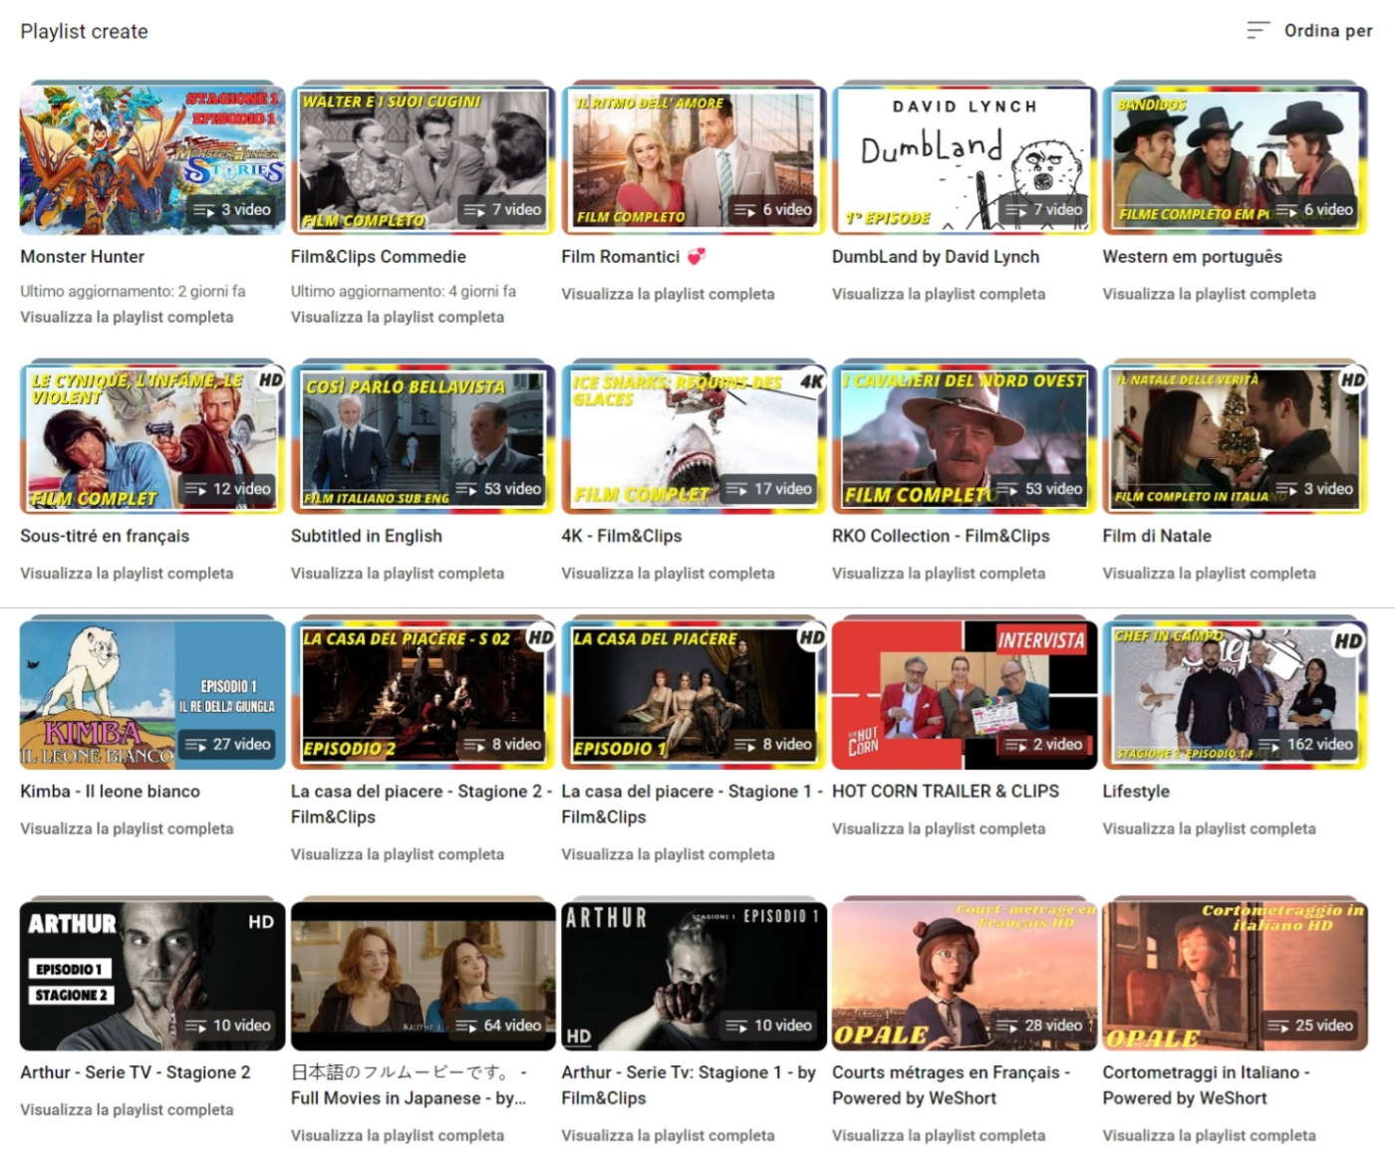Click the '25 video' badge on Cortometraggi in Italiano
The height and width of the screenshot is (1169, 1395).
(x=1311, y=1026)
